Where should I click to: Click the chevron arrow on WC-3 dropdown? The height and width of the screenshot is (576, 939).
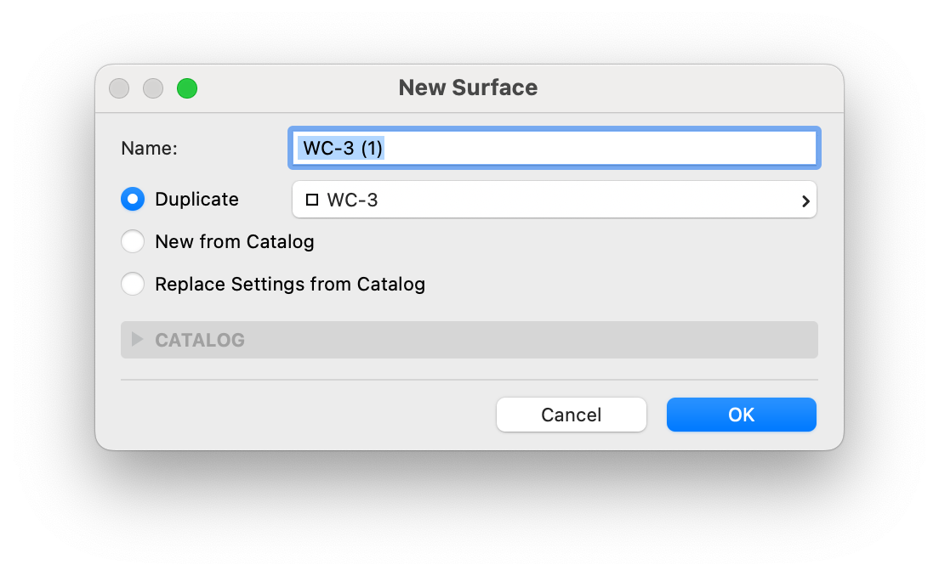[805, 201]
